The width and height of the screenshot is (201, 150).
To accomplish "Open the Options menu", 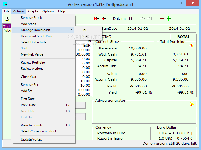I will click(48, 11).
